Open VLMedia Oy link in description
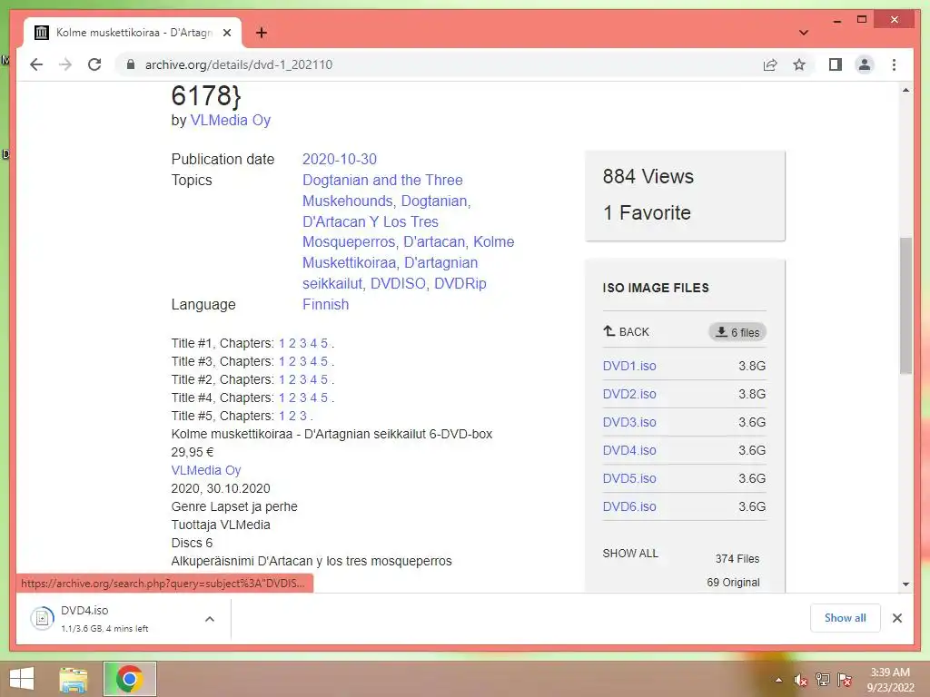 pyautogui.click(x=206, y=471)
